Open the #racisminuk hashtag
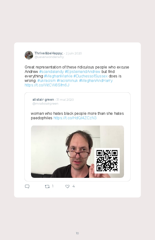 point(67,80)
